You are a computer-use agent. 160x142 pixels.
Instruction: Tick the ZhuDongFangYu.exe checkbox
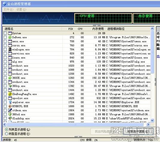pos(5,94)
